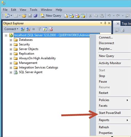Open the View menu
The width and height of the screenshot is (131, 137).
(23, 10)
